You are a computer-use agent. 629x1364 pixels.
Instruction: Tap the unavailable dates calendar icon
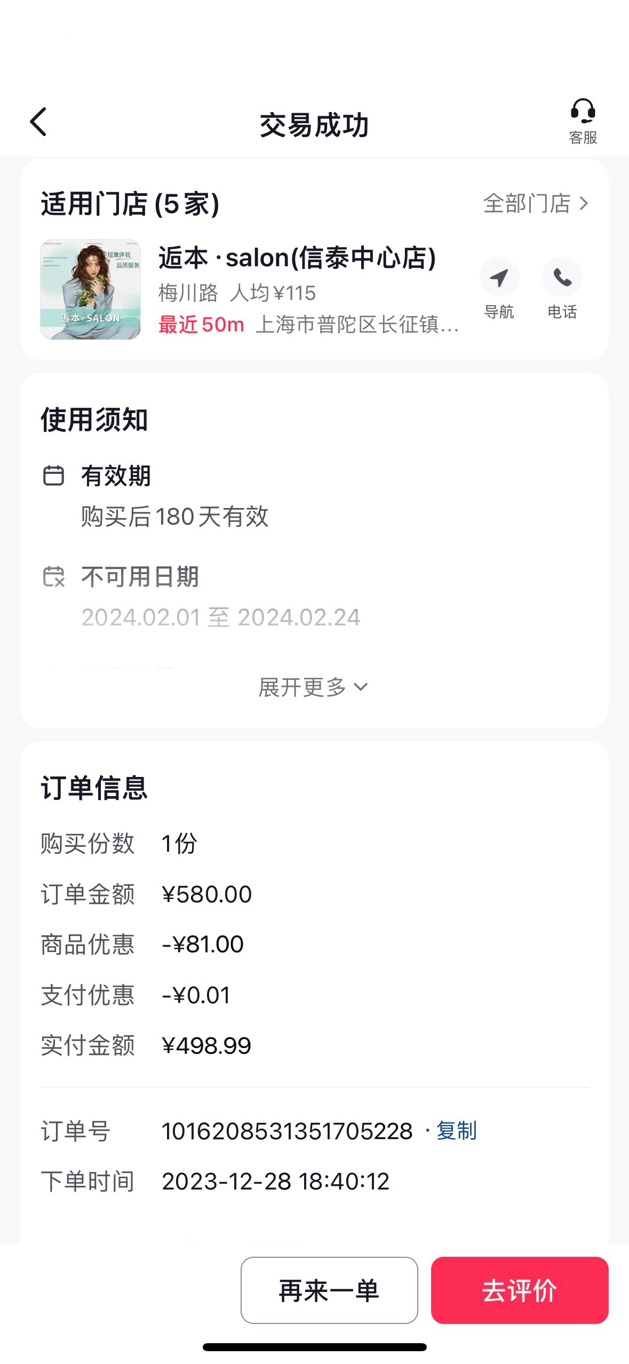coord(53,577)
